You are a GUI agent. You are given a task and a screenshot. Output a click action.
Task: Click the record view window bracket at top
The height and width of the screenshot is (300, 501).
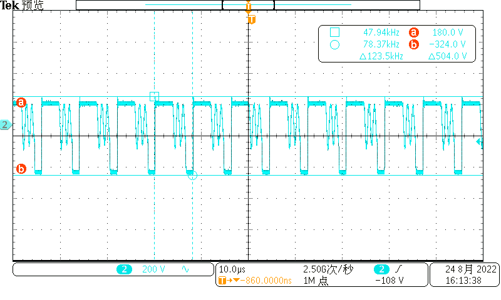pyautogui.click(x=248, y=5)
